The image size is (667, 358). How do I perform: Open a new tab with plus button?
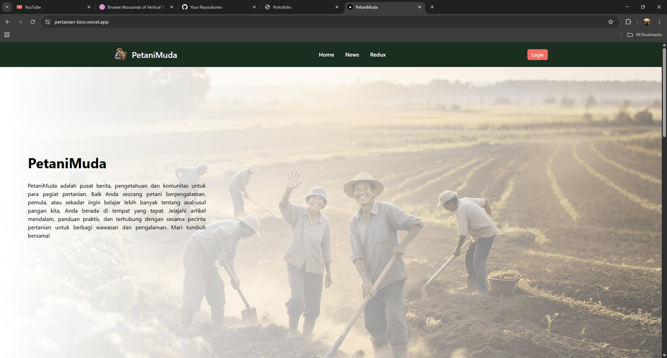click(x=432, y=7)
